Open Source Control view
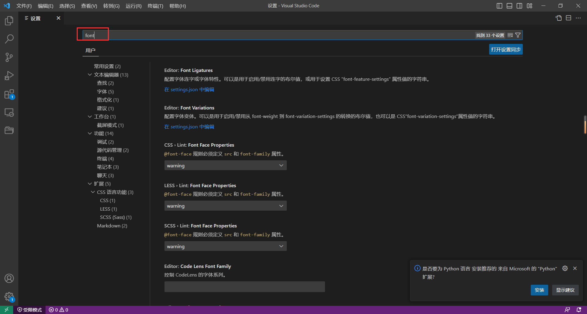587x314 pixels. point(9,57)
